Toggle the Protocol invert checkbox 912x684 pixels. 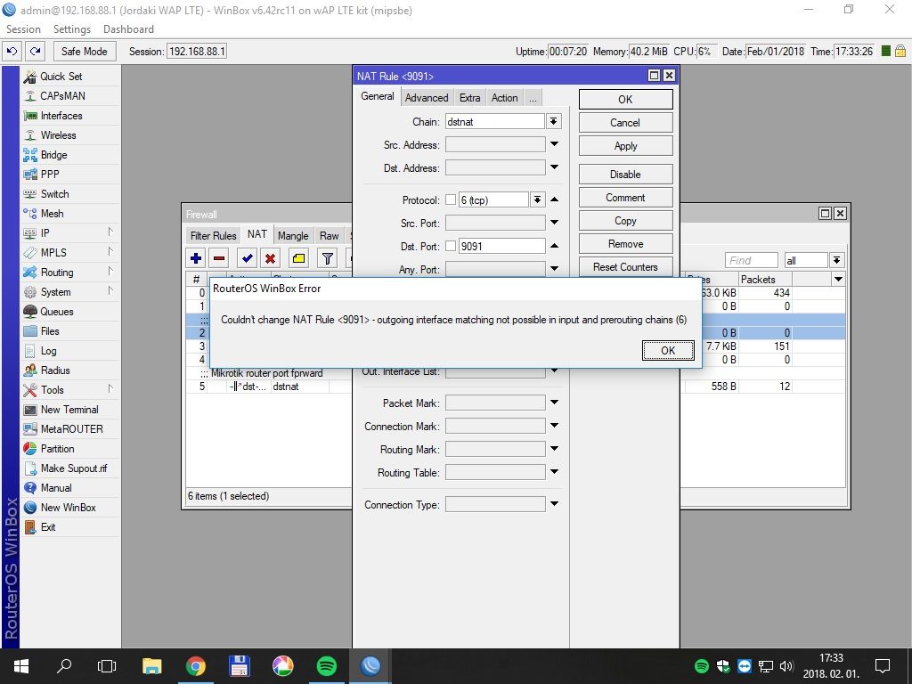pos(450,199)
